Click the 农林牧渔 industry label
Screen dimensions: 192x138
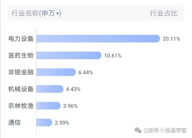tap(21, 106)
